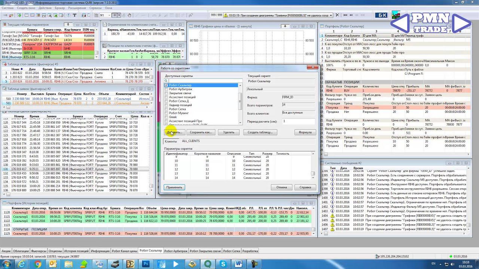The width and height of the screenshot is (479, 269).
Task: Click the script search field
Action: (x=203, y=81)
